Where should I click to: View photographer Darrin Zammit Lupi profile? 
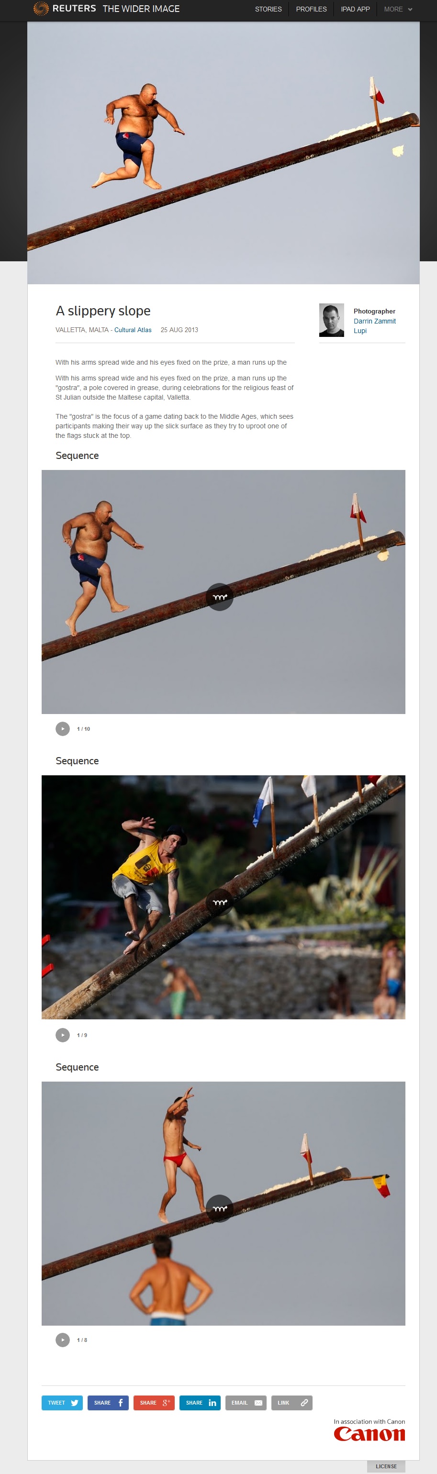tap(375, 325)
